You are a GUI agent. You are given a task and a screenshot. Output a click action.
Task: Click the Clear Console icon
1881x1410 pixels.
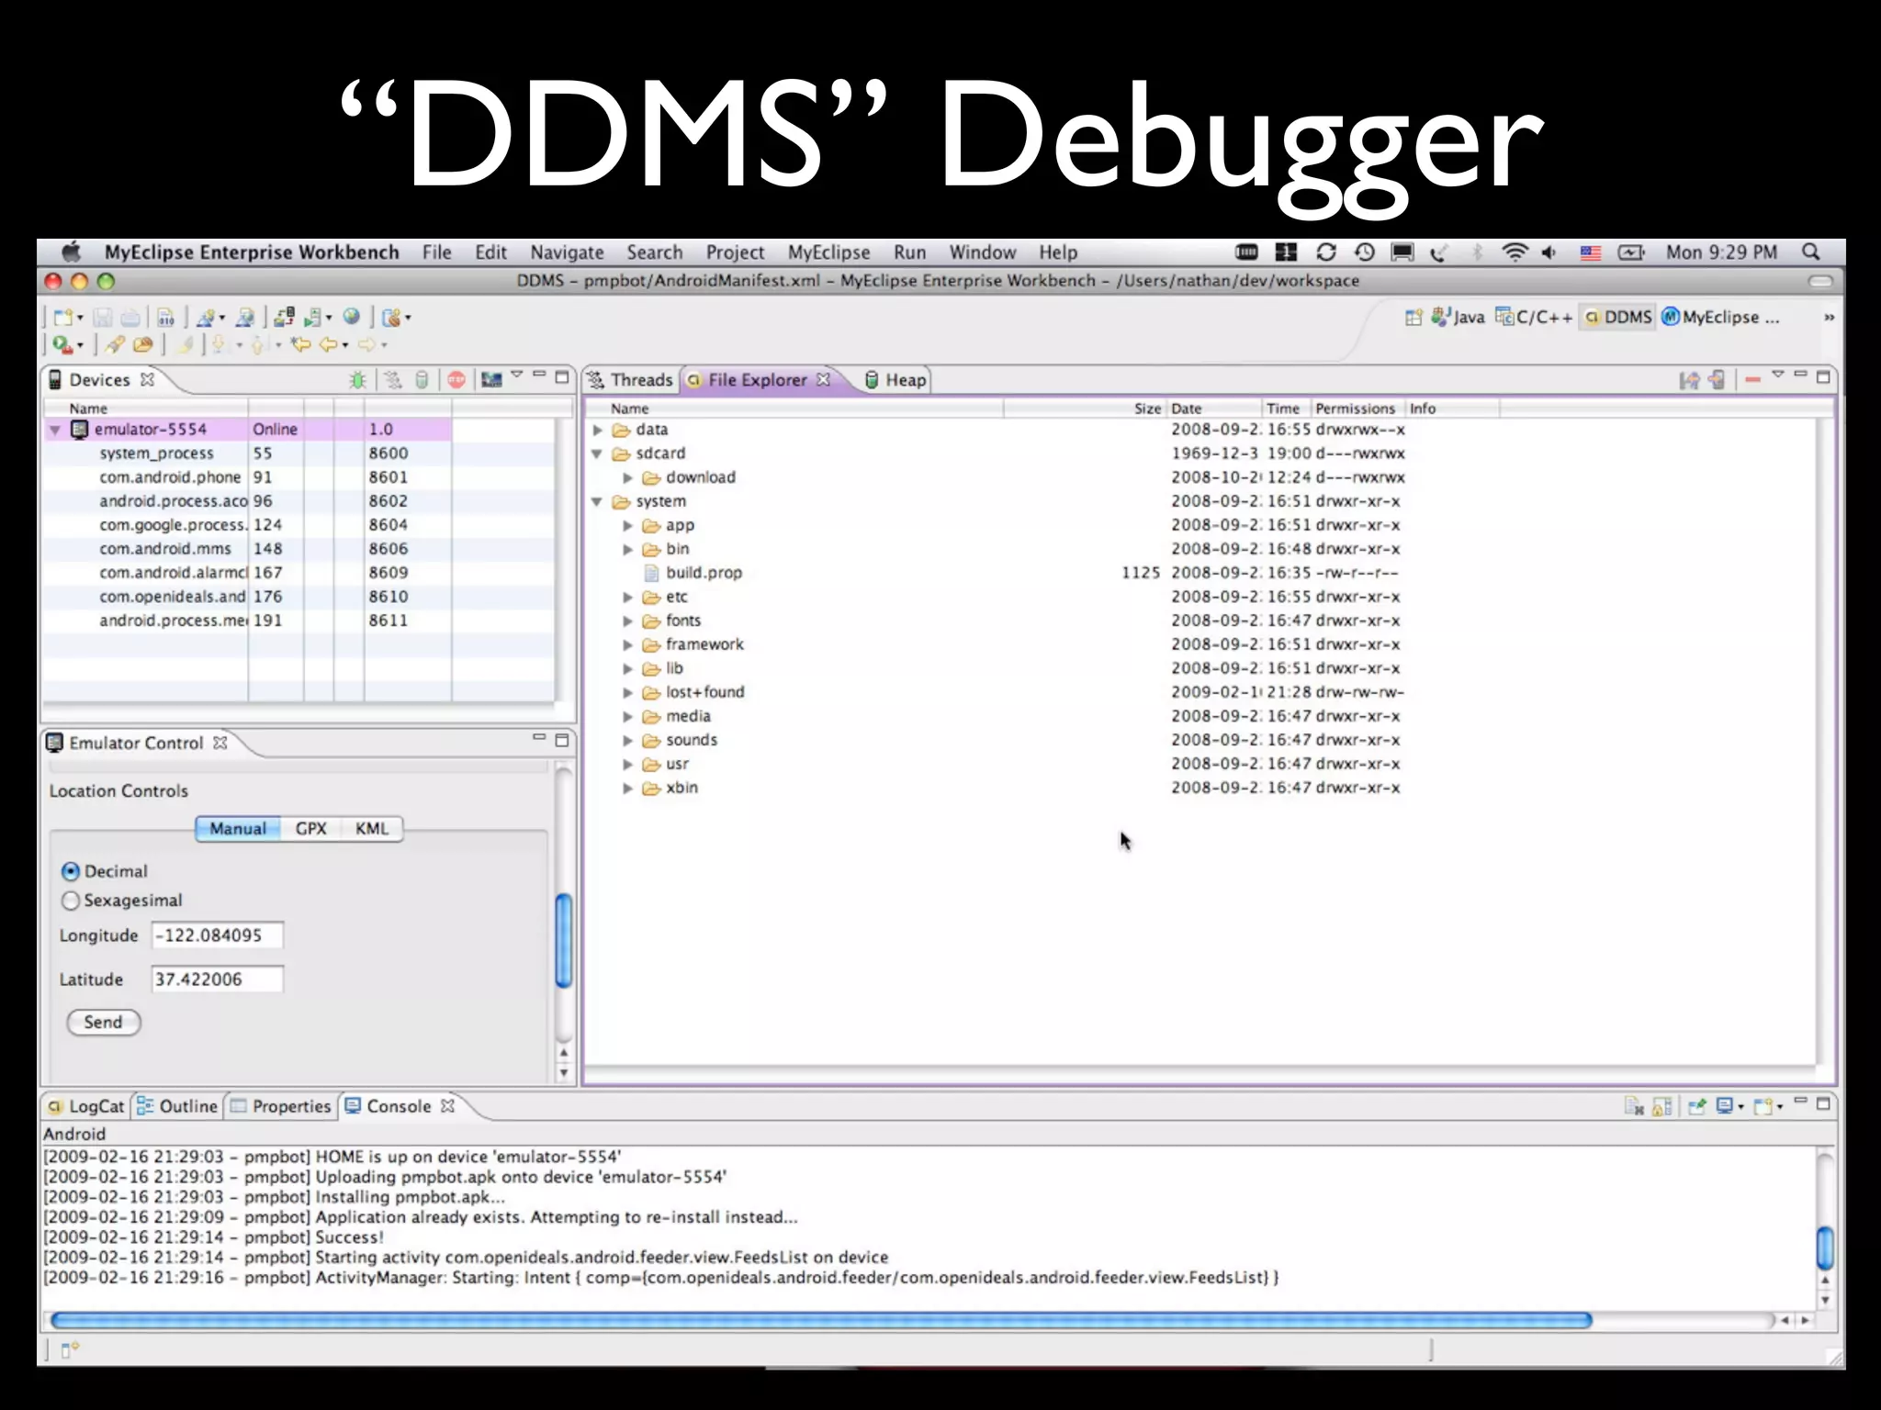[1634, 1107]
